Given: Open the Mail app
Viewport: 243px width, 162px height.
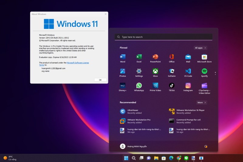Looking at the screenshot, I should click(188, 58).
